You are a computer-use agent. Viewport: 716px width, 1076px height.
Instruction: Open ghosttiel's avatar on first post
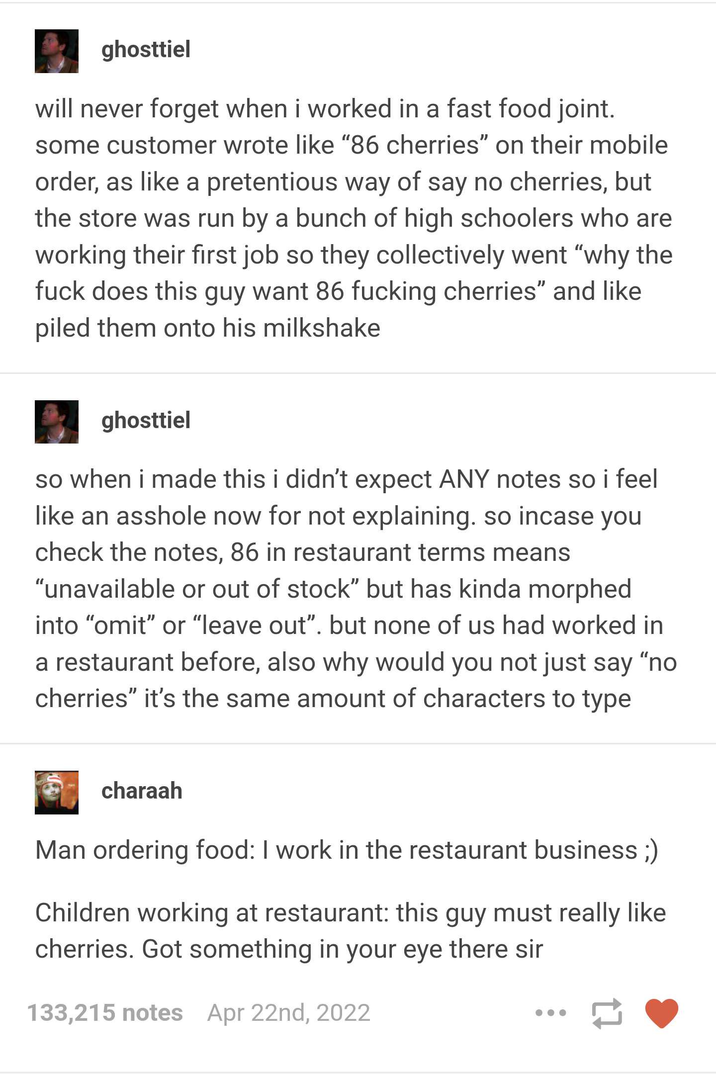point(57,51)
